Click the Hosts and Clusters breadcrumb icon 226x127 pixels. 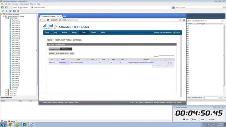tap(32, 7)
